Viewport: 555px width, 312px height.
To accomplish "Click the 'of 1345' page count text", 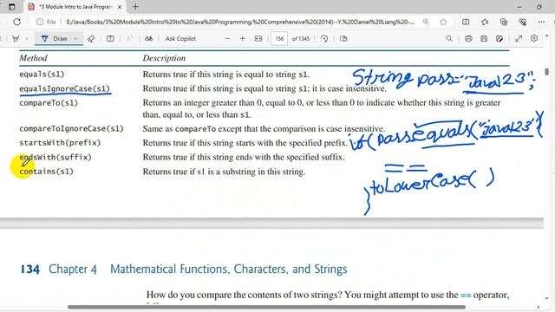I will click(301, 38).
